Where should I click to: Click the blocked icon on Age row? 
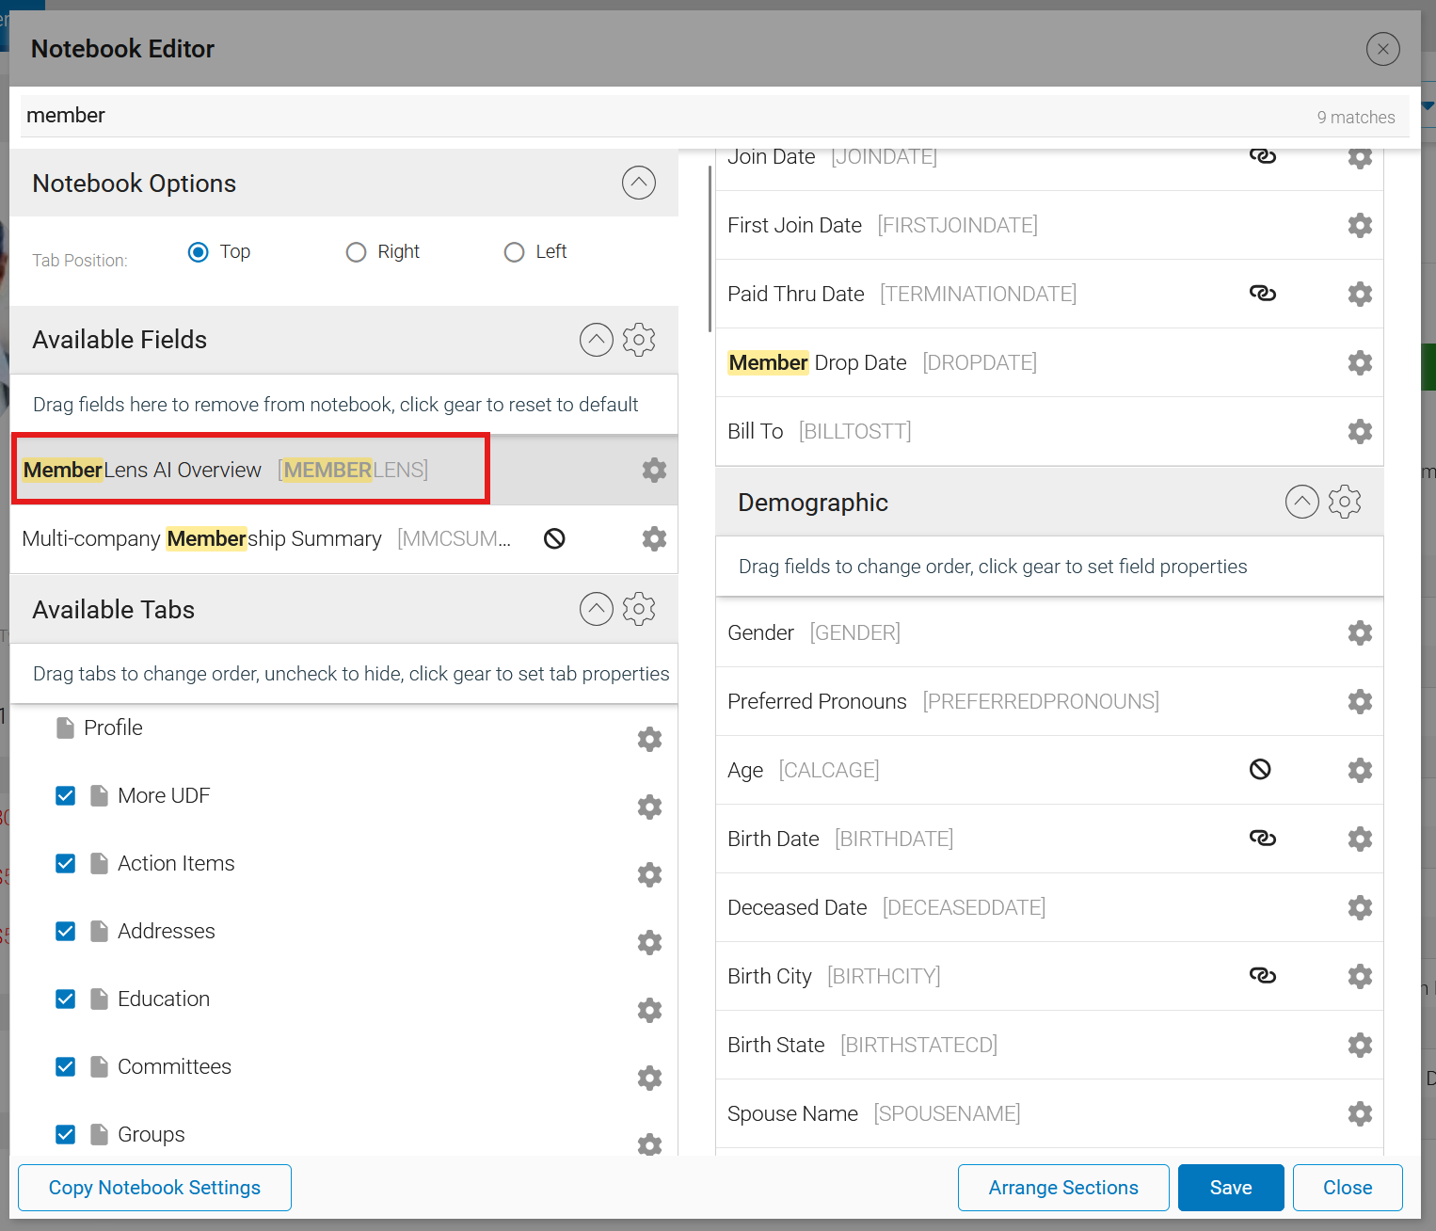point(1260,769)
